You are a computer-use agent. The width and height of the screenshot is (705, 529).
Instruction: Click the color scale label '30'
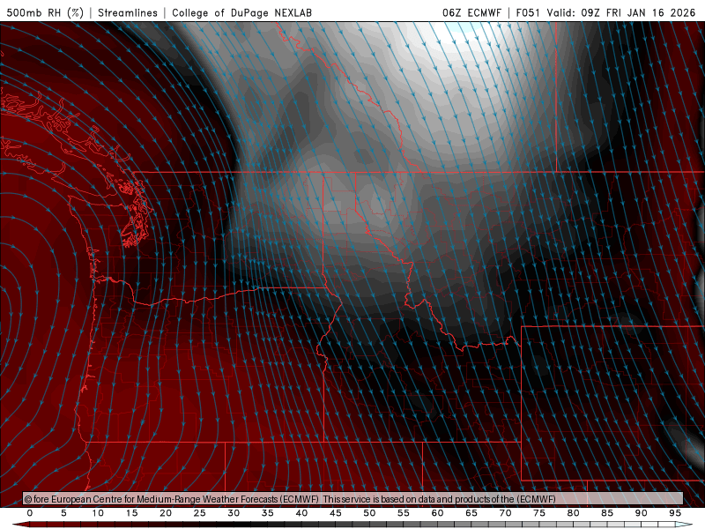click(x=234, y=513)
